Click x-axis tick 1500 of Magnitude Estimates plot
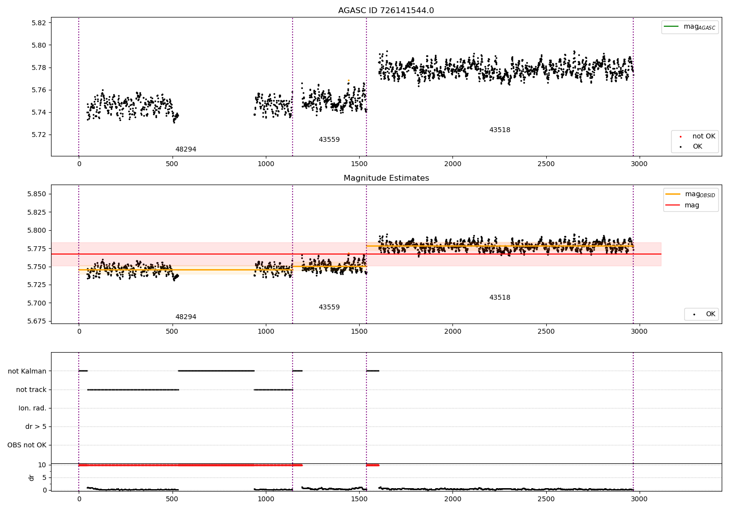Viewport: 729px width, 510px height. [x=359, y=331]
